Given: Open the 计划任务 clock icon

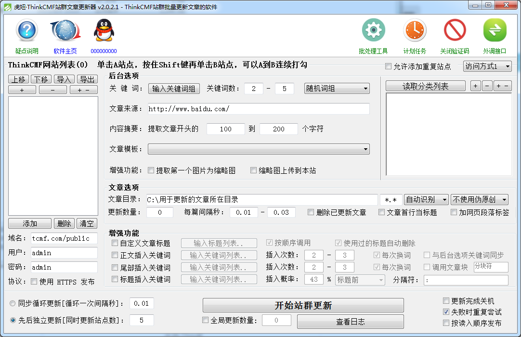Looking at the screenshot, I should point(415,30).
